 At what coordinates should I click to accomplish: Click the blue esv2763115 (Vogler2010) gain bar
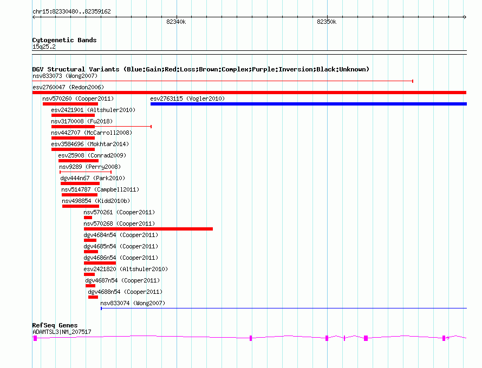(x=309, y=104)
